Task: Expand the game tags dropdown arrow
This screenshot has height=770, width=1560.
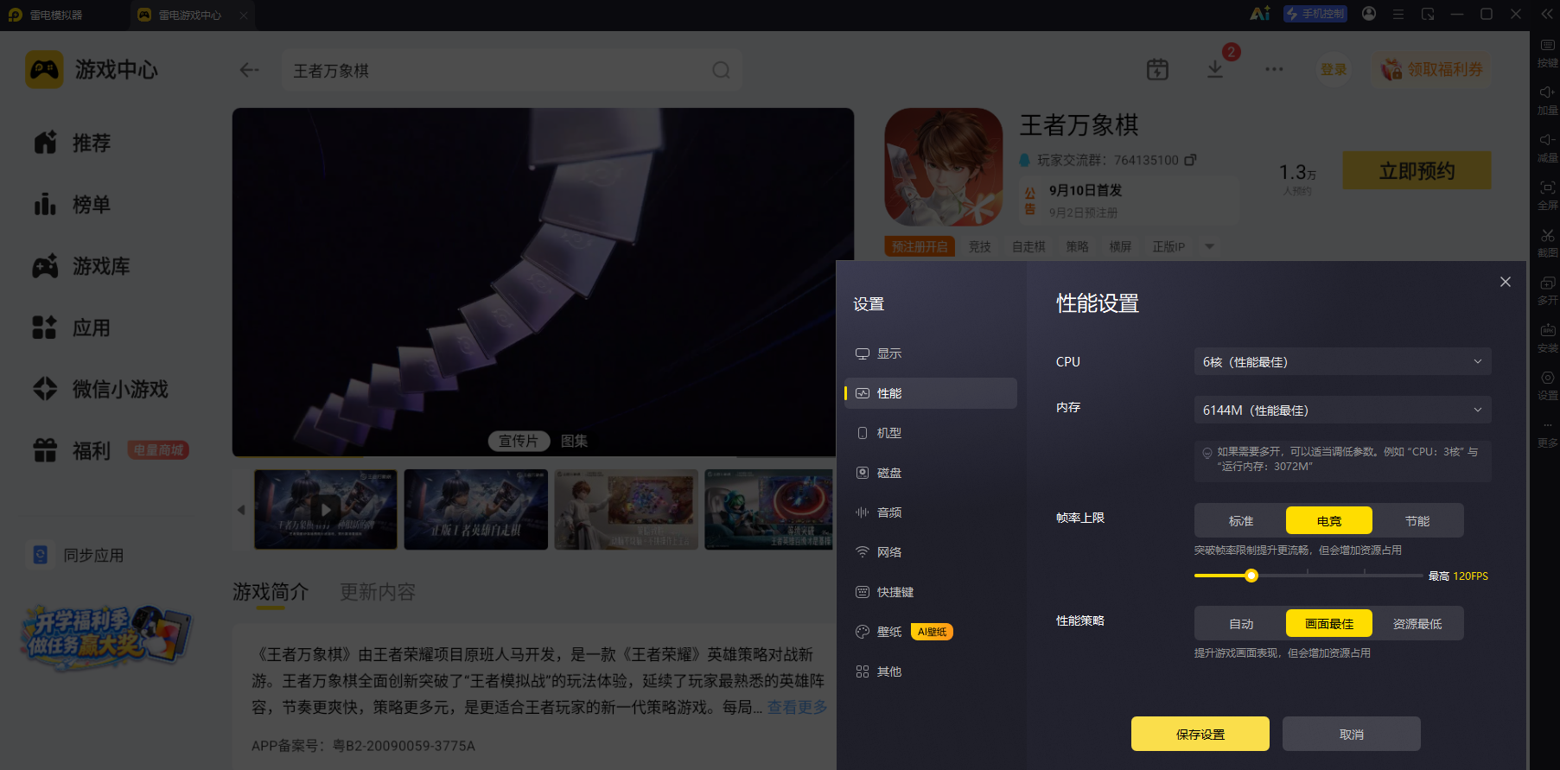Action: pyautogui.click(x=1210, y=246)
